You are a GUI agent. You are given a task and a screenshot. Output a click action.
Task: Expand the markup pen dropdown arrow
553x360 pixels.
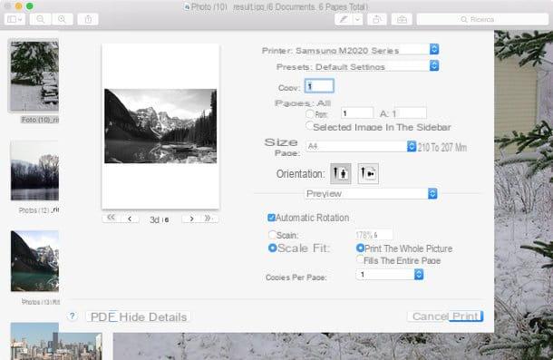point(357,19)
